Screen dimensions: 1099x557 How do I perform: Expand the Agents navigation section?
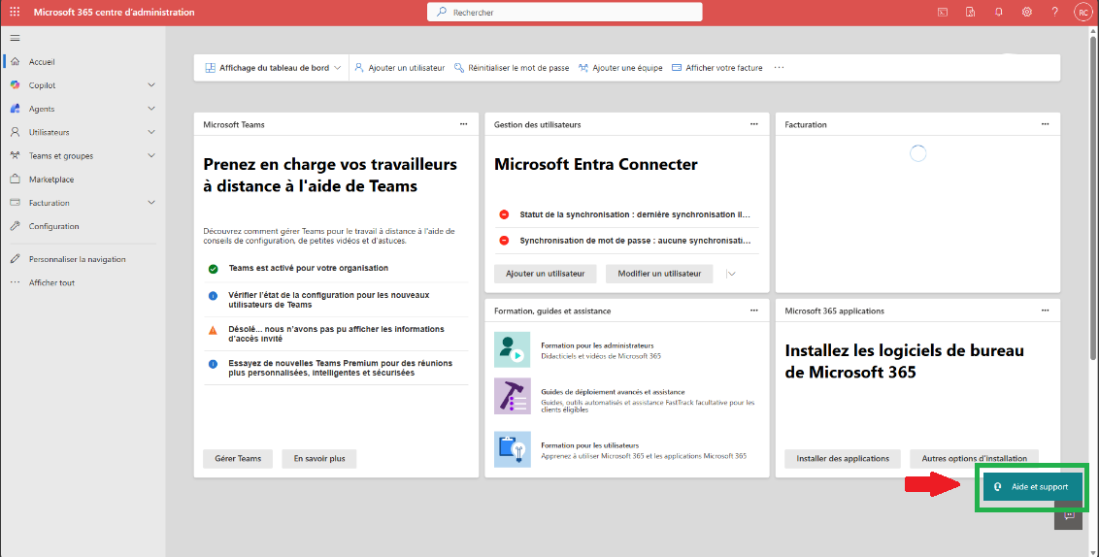click(151, 109)
